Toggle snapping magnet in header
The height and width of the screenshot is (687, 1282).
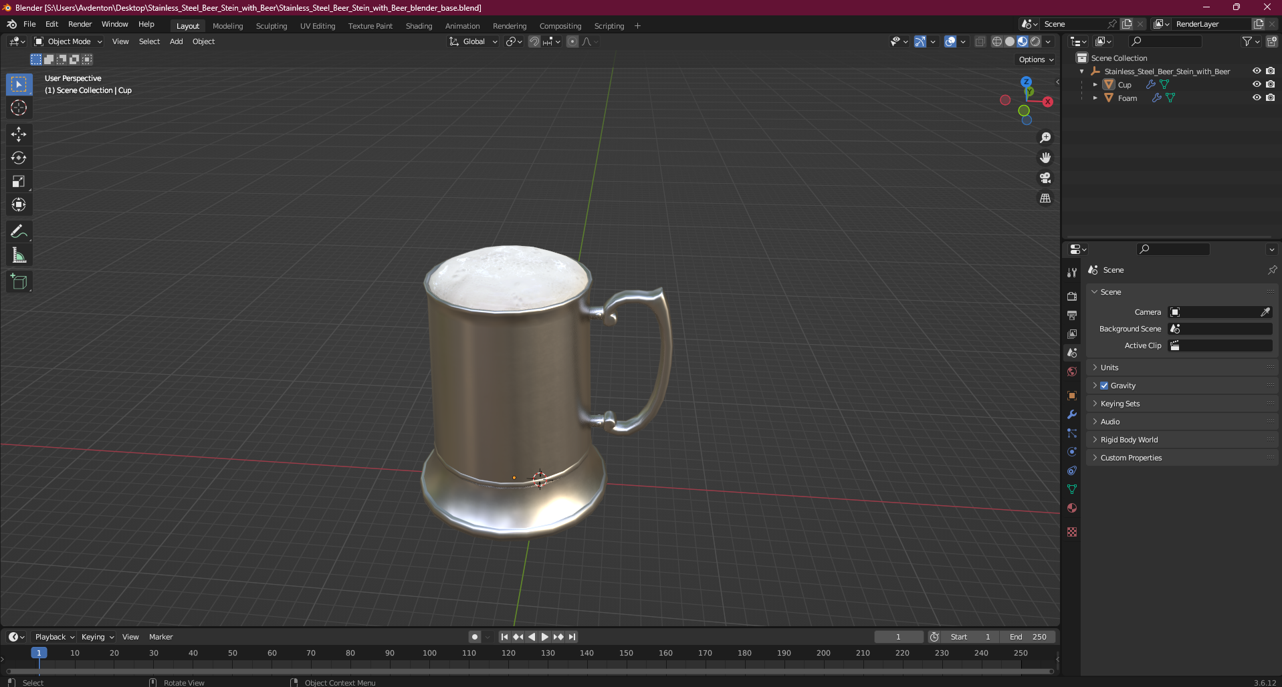(x=534, y=41)
